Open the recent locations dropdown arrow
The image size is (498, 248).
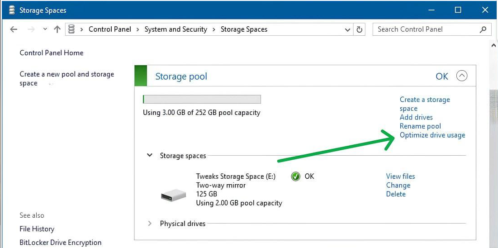pos(45,29)
